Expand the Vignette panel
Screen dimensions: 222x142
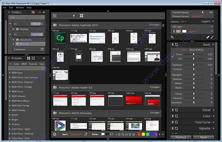point(213,128)
